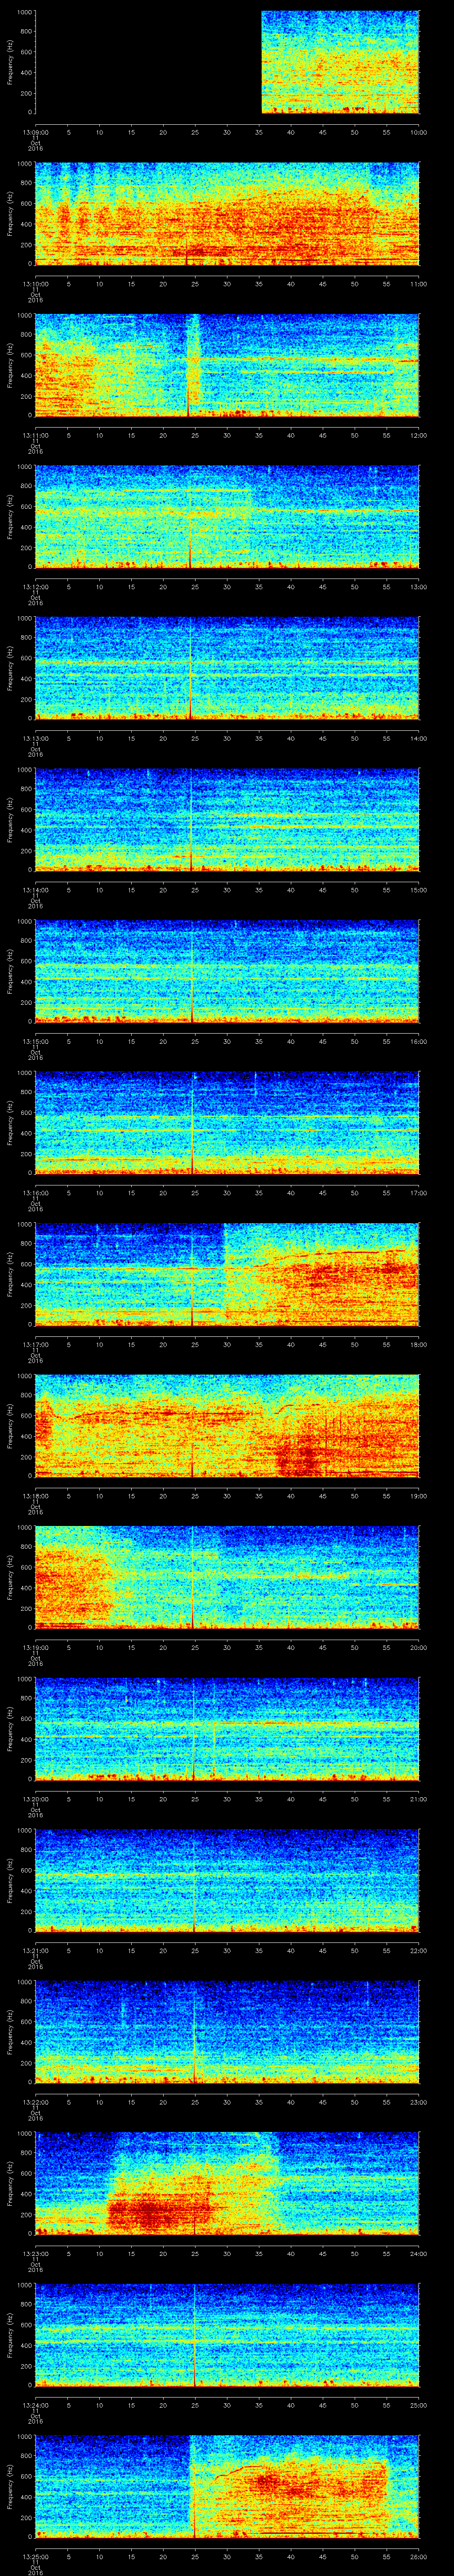Image resolution: width=454 pixels, height=2576 pixels.
Task: Pick the '13:16:00' time axis label
Action: coord(35,1192)
